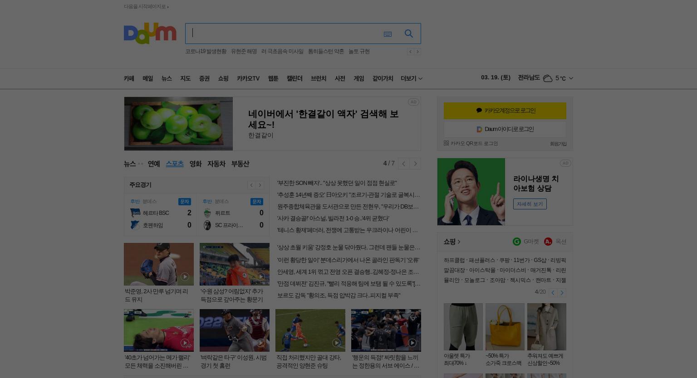This screenshot has width=697, height=378.
Task: Click 다음을 시작페이지로 link
Action: point(146,6)
